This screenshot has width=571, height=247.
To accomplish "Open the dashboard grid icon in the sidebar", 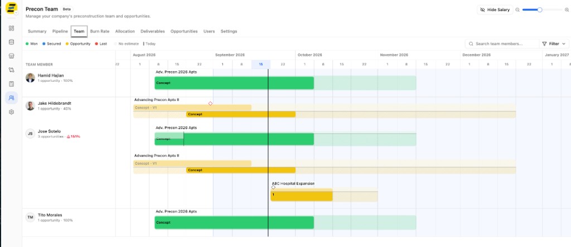I will click(x=11, y=28).
